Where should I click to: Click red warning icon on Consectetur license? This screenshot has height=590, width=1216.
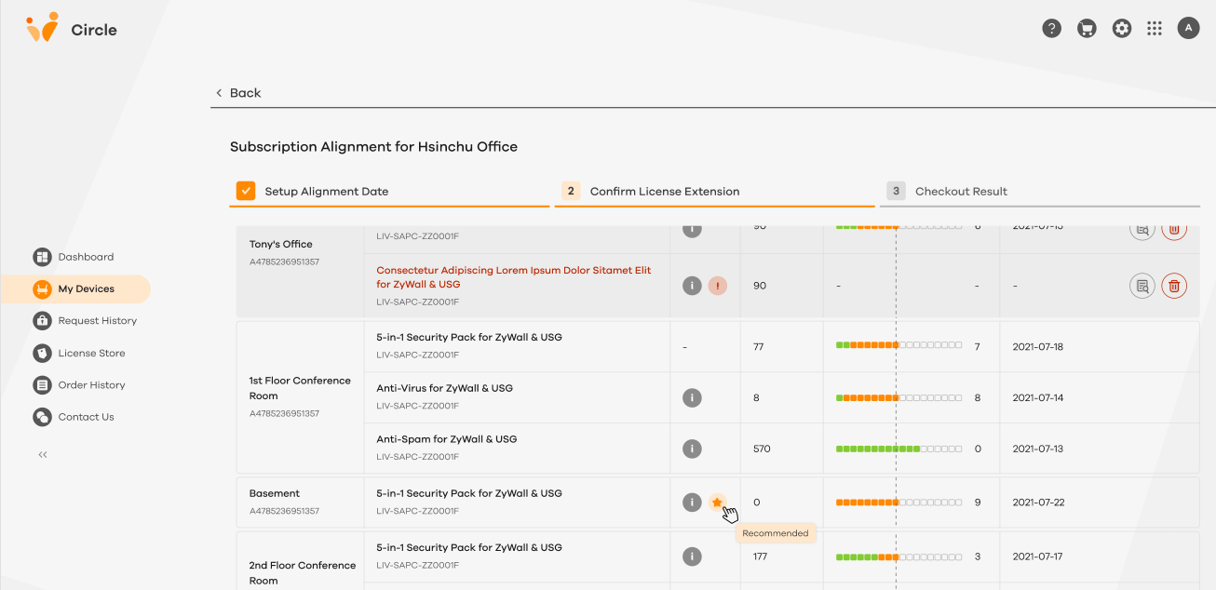click(717, 286)
